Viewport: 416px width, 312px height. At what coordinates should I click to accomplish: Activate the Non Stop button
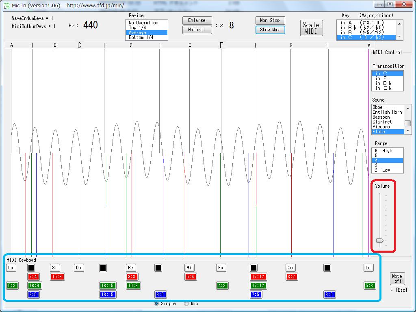(x=270, y=20)
